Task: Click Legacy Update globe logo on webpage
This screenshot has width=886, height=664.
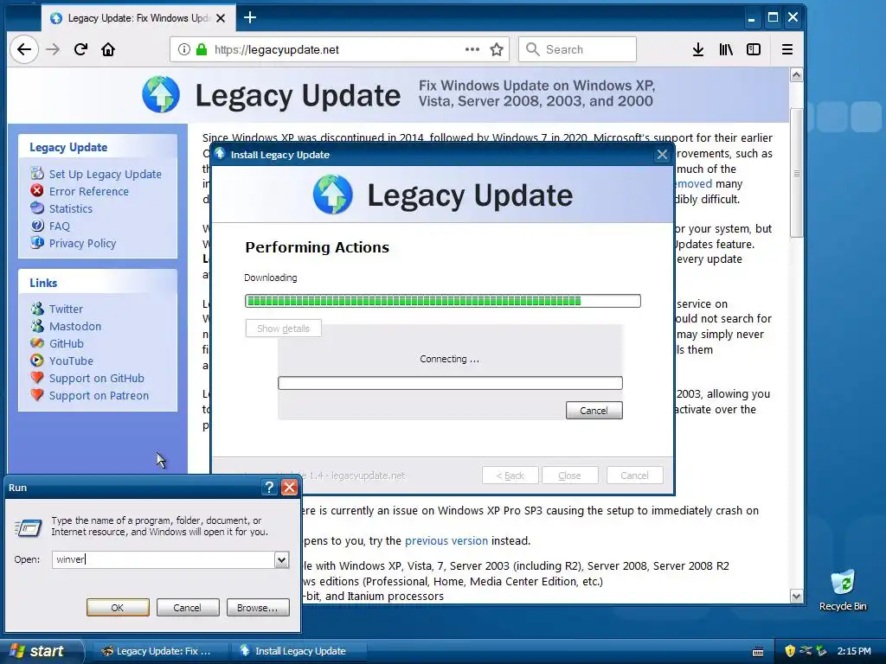Action: (161, 94)
